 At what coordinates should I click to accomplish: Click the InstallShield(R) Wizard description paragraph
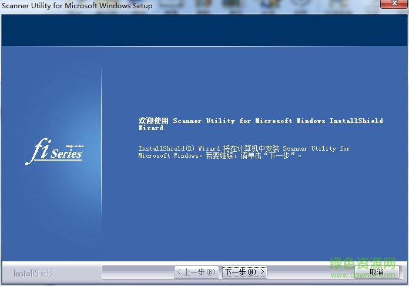pyautogui.click(x=244, y=152)
